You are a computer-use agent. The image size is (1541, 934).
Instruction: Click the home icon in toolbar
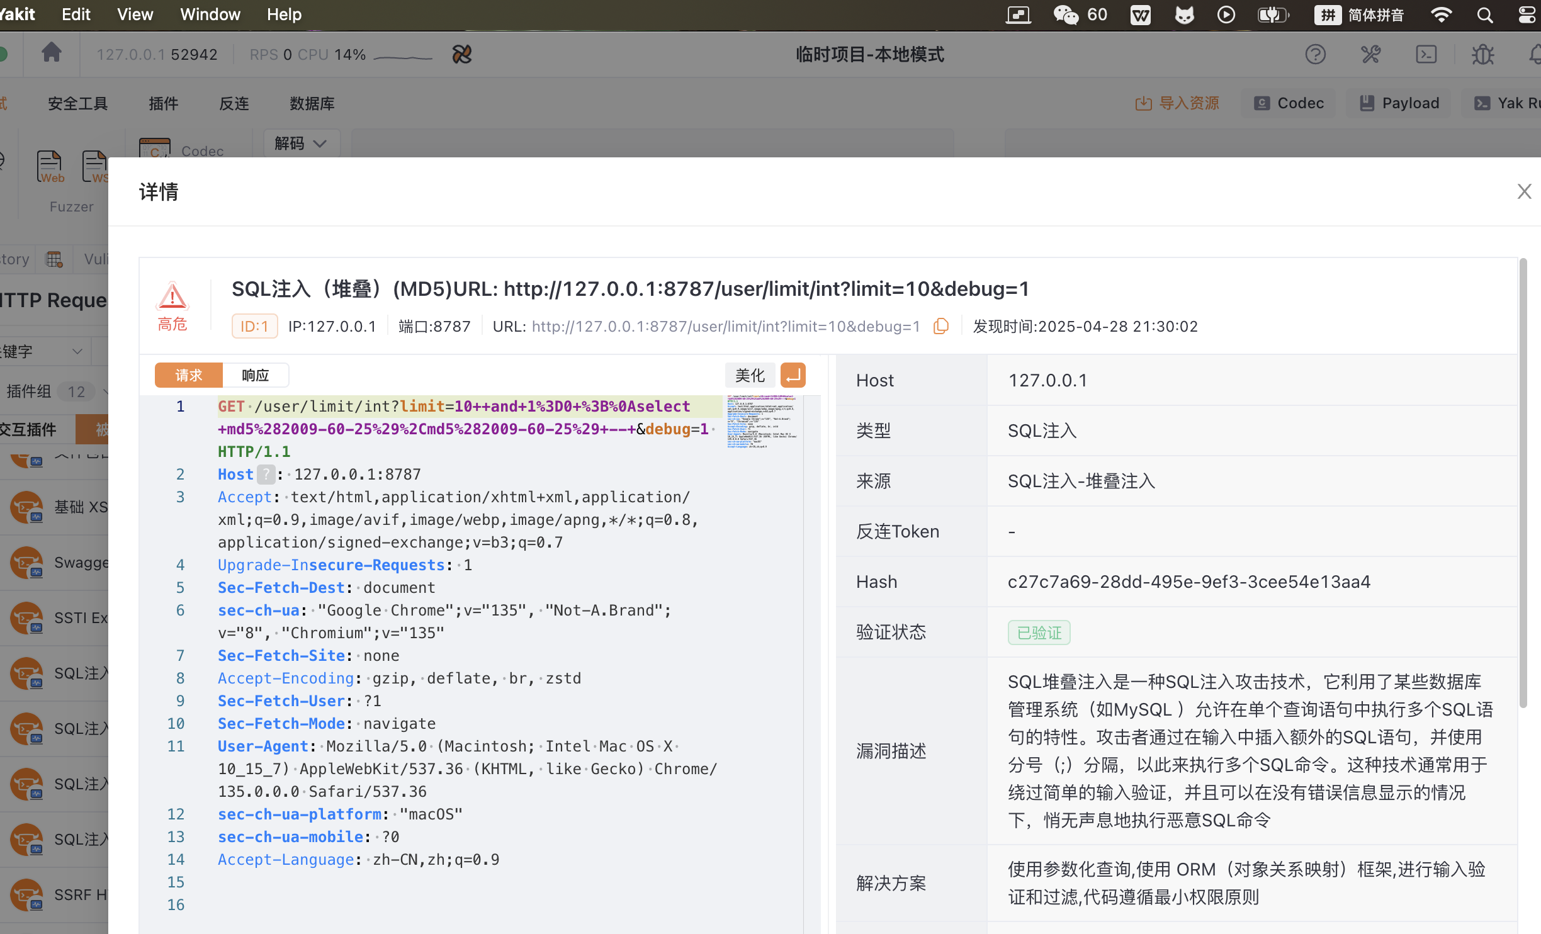pos(52,53)
